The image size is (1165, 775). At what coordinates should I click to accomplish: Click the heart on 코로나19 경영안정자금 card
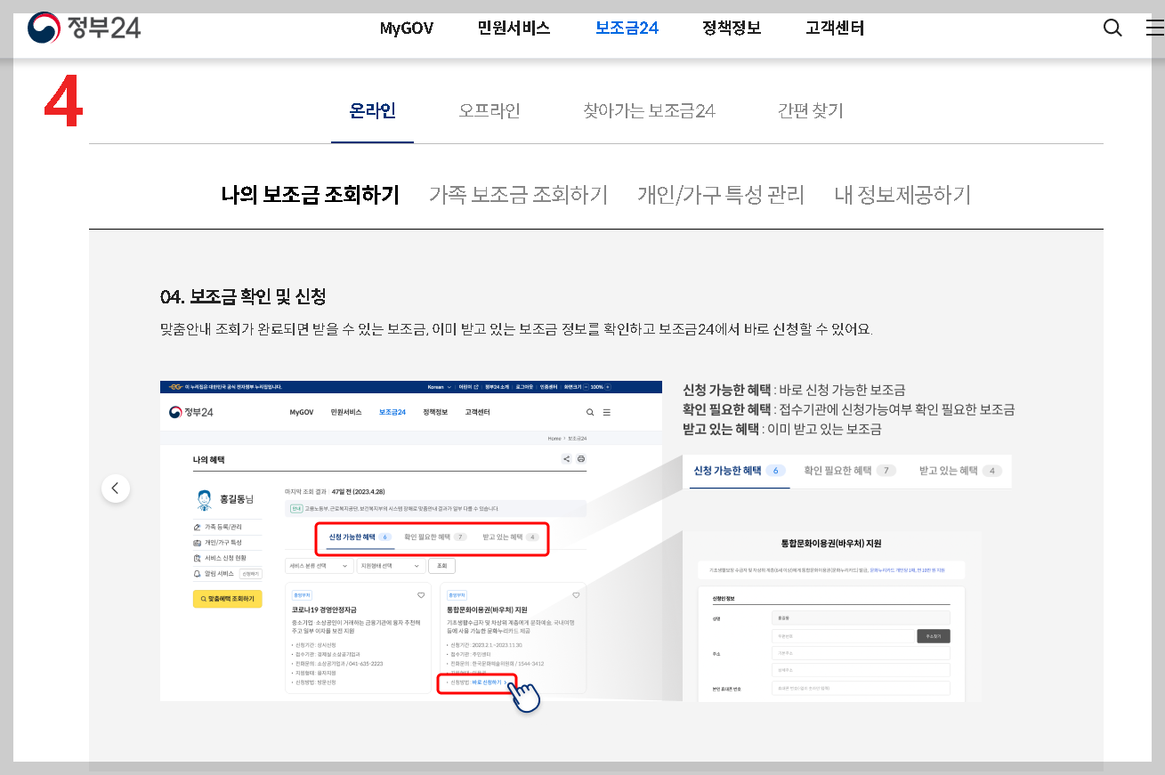[x=421, y=594]
